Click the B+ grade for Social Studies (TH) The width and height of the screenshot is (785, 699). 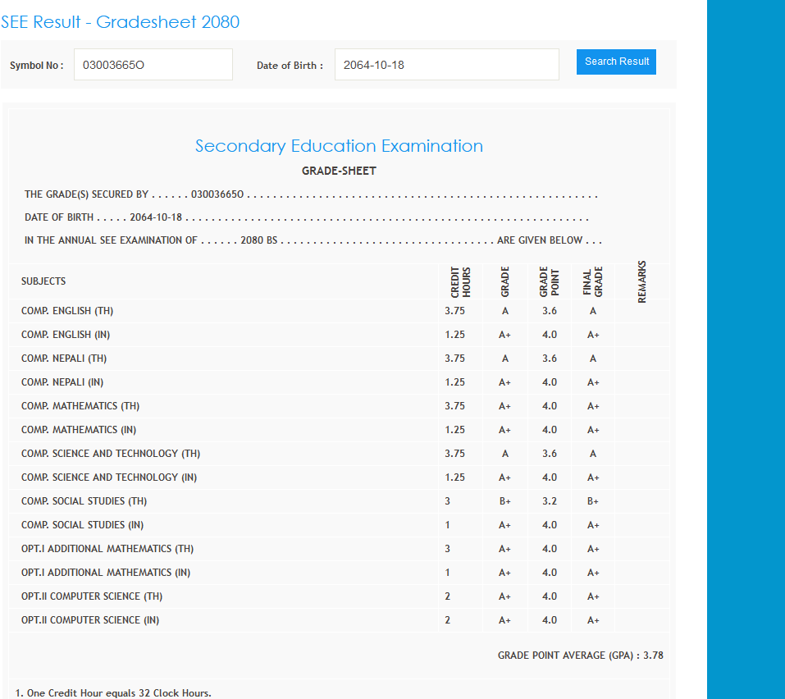click(x=504, y=501)
